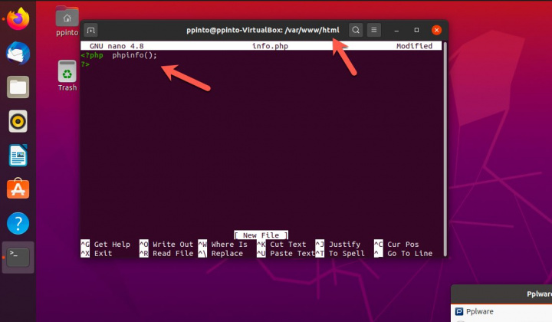
Task: Open Ubuntu Software store
Action: coord(18,189)
